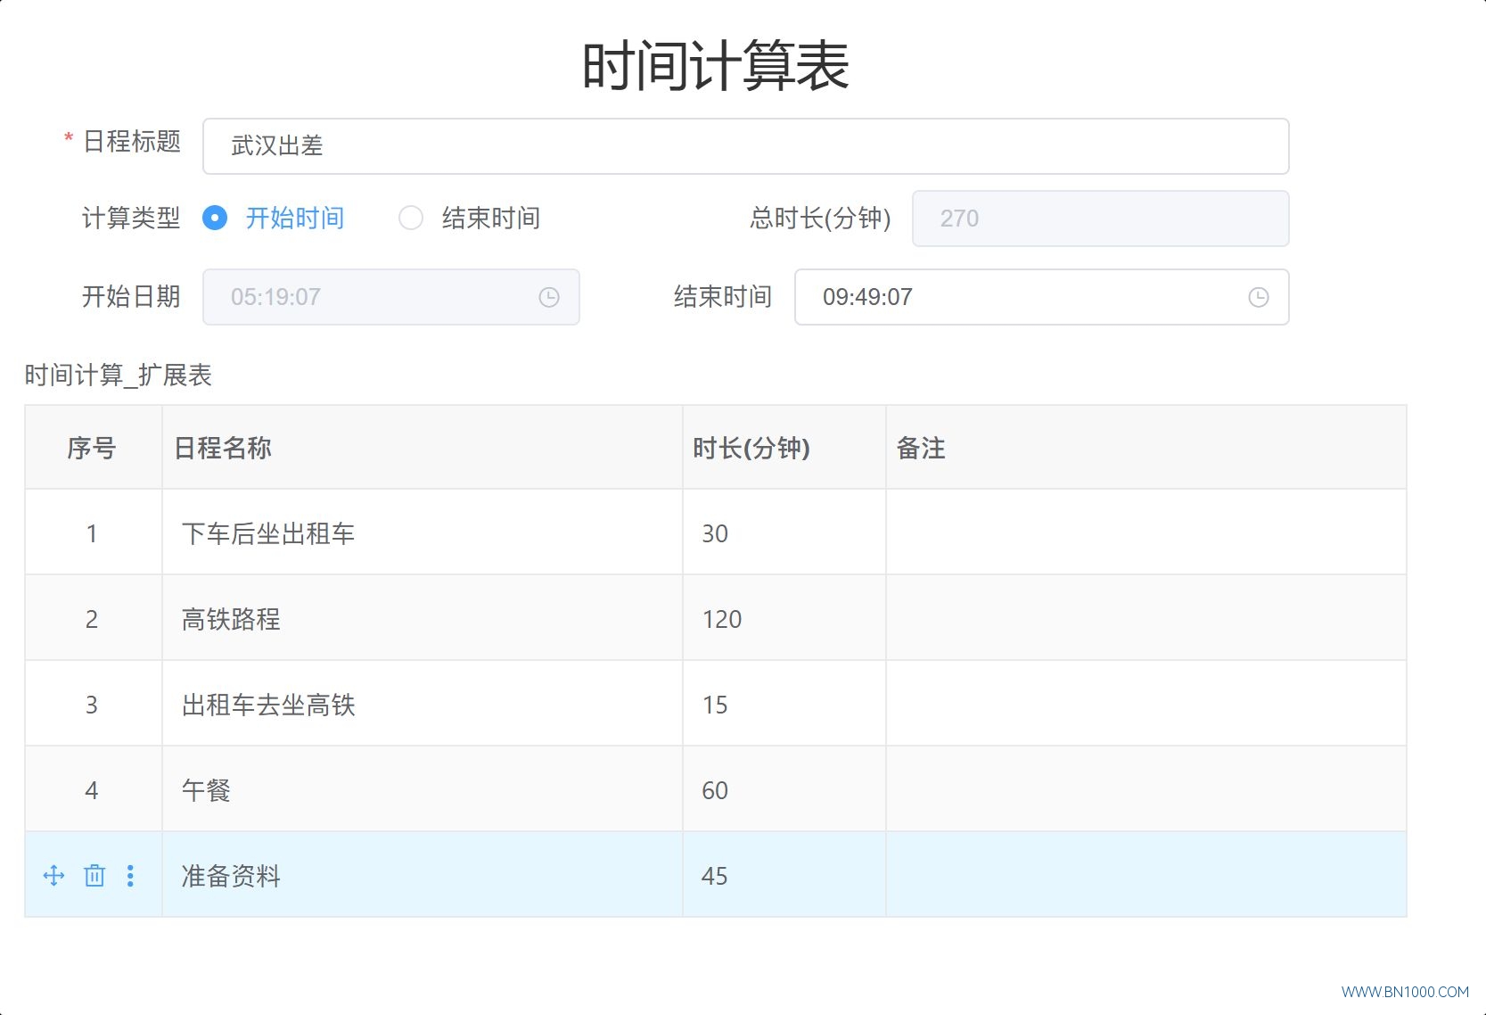This screenshot has width=1486, height=1015.
Task: Click the clock icon in the 结束时间 field
Action: [x=1259, y=297]
